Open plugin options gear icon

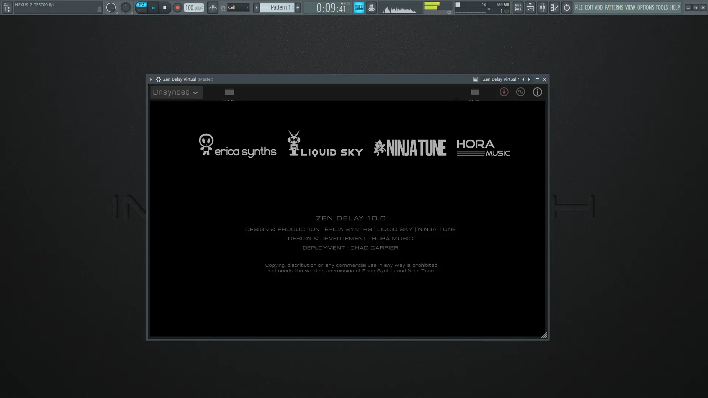pyautogui.click(x=158, y=79)
